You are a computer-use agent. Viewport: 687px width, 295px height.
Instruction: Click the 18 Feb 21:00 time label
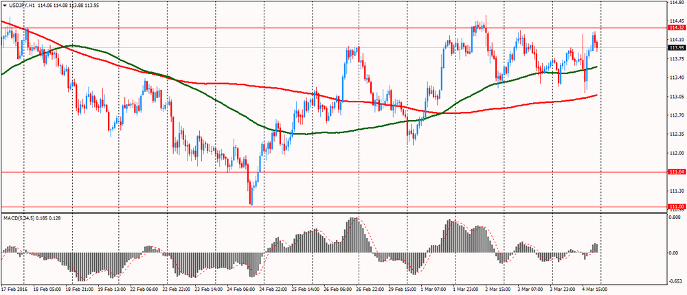pyautogui.click(x=79, y=290)
